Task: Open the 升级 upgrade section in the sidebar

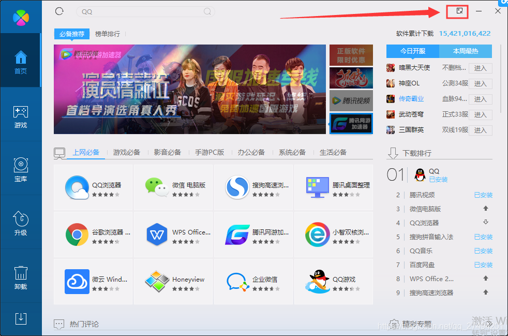Action: point(21,224)
